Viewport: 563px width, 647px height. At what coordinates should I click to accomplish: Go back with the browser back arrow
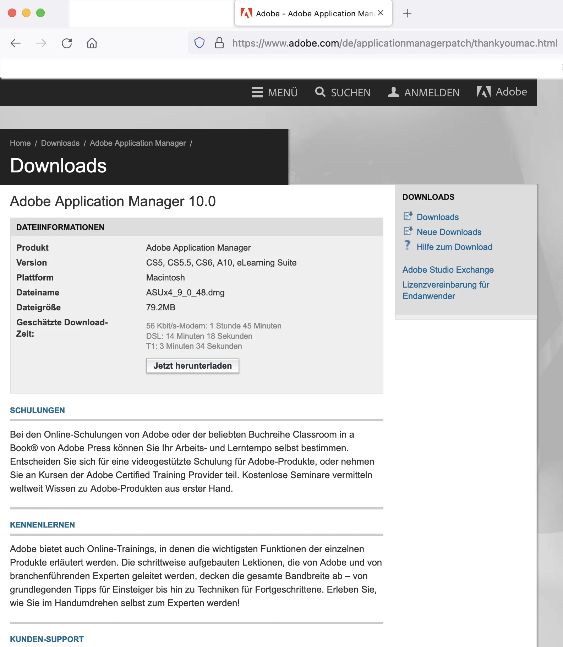[16, 43]
